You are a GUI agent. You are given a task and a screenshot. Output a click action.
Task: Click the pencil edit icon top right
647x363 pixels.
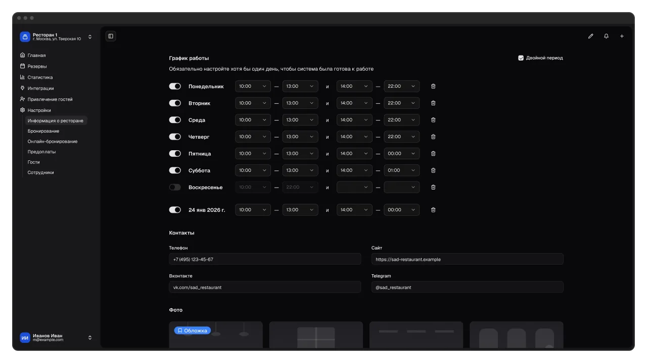point(590,36)
